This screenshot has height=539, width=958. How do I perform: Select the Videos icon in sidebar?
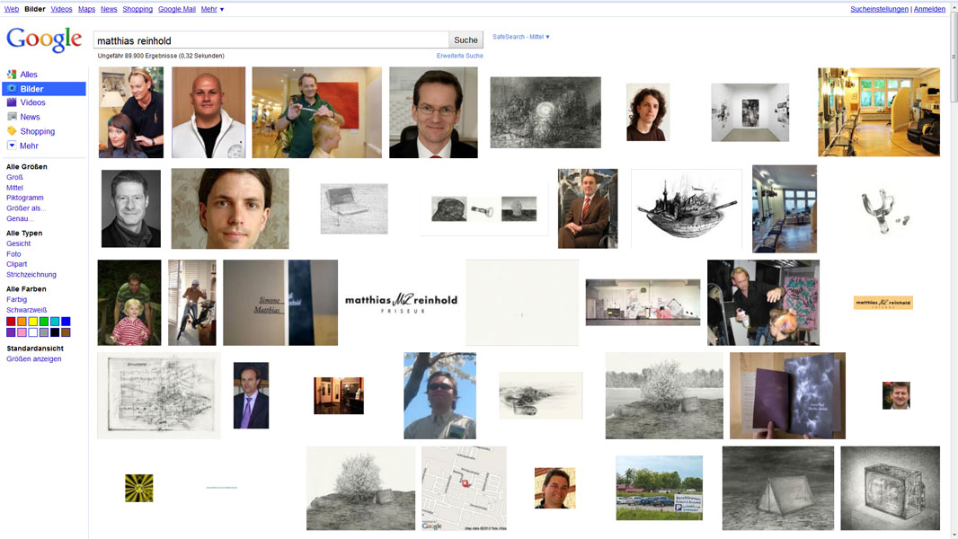click(12, 102)
